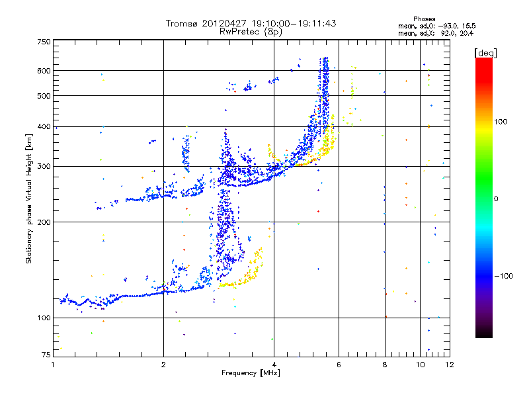Click the x-axis label 'Frequency [MHz]'
The width and height of the screenshot is (529, 397).
coord(251,373)
